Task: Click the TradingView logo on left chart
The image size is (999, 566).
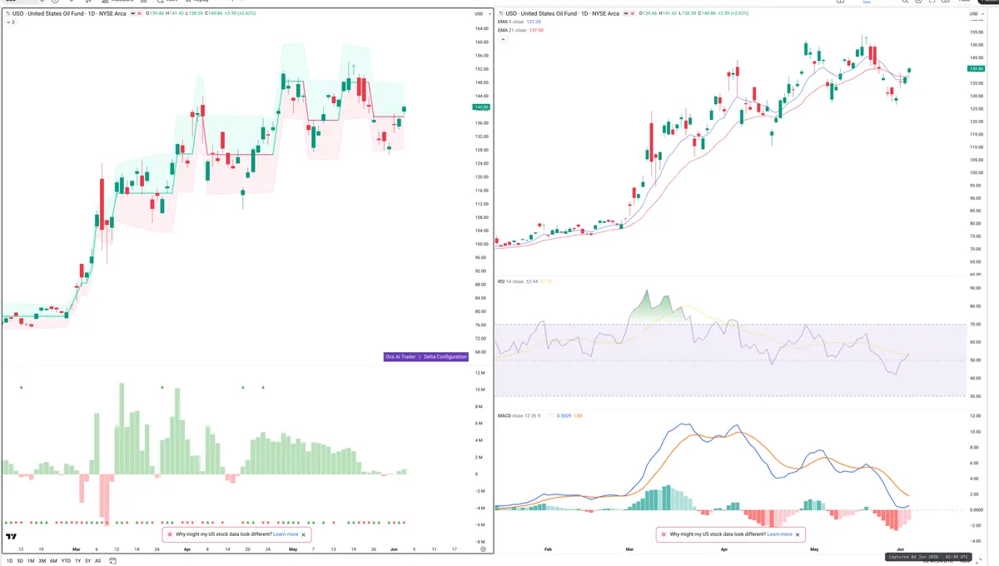Action: coord(12,538)
